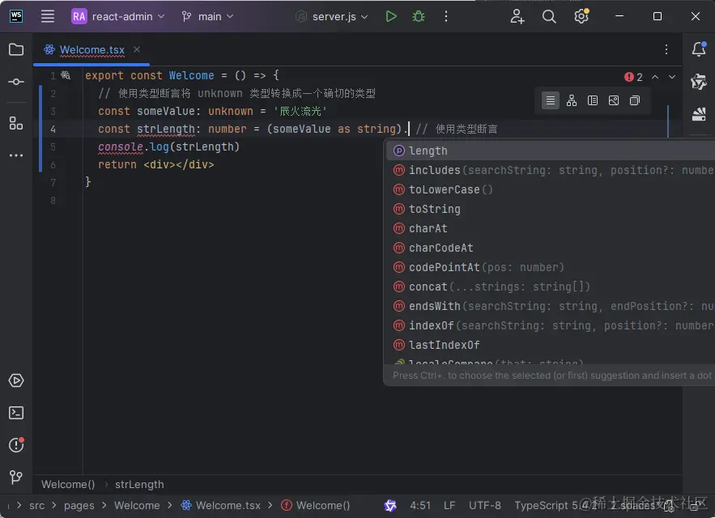Select the reader mode lines view icon
Image resolution: width=715 pixels, height=518 pixels.
coord(551,100)
